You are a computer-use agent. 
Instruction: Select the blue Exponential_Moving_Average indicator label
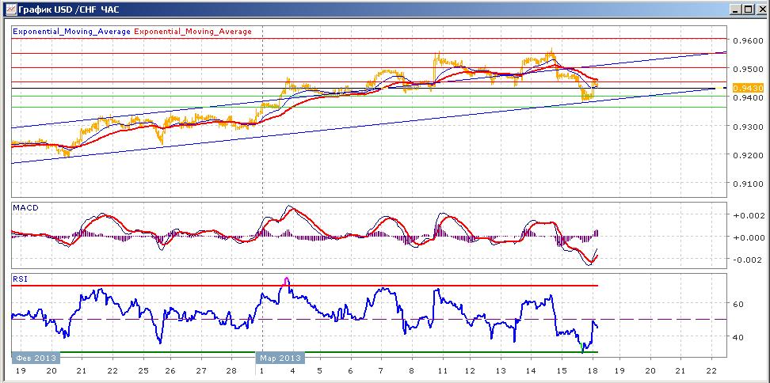72,32
